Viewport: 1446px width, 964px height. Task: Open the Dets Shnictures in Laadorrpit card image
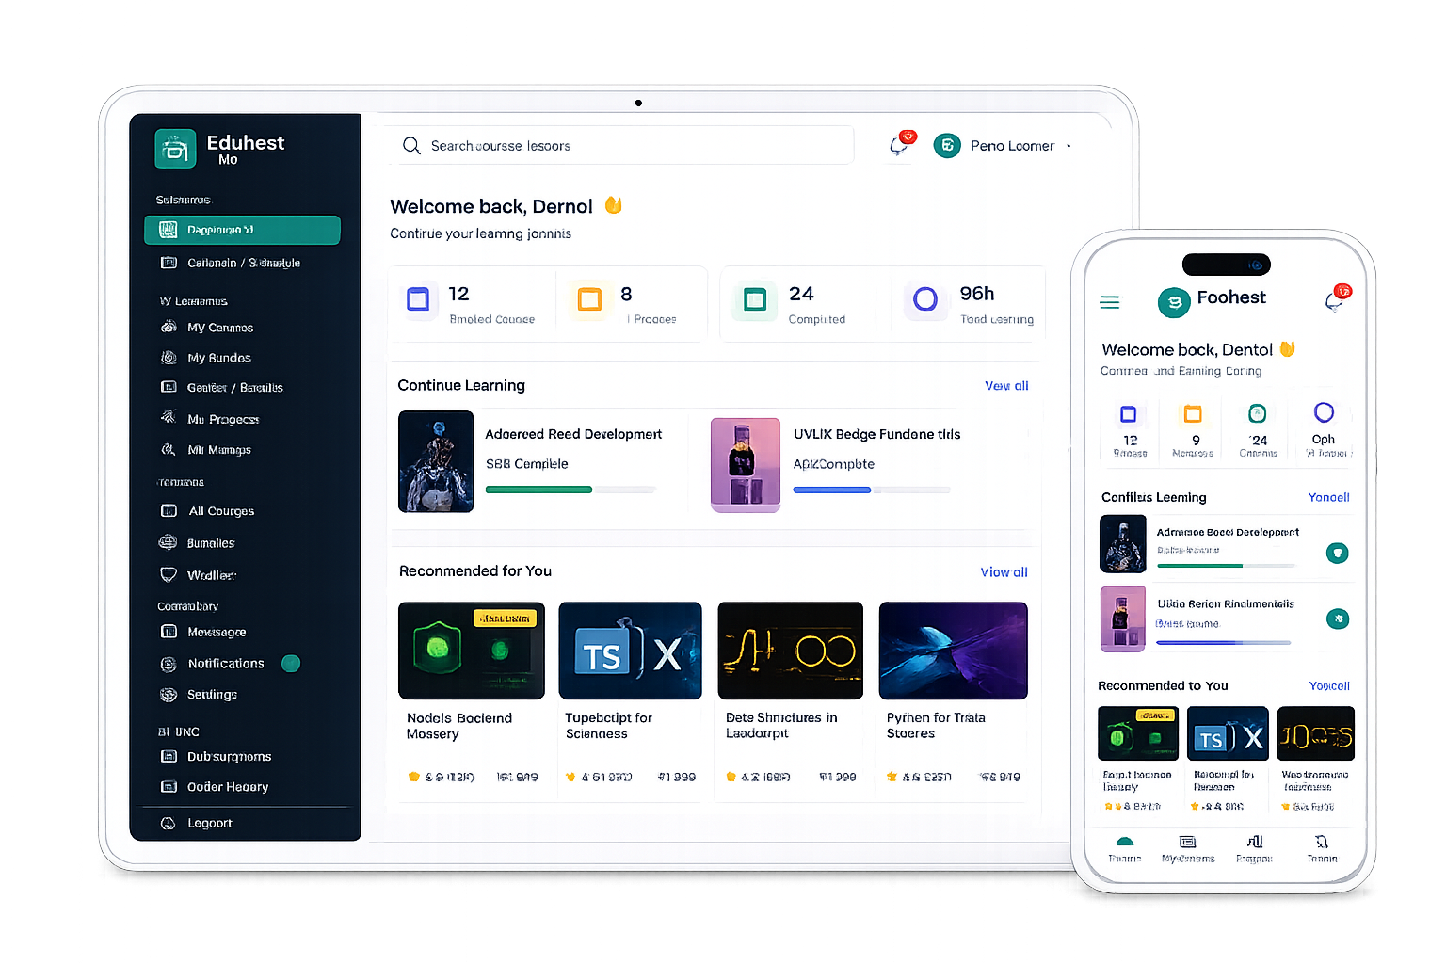[791, 651]
